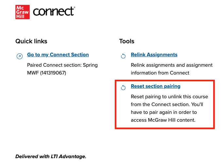Click the 'Paired Connect section: Spring' text

tap(62, 65)
